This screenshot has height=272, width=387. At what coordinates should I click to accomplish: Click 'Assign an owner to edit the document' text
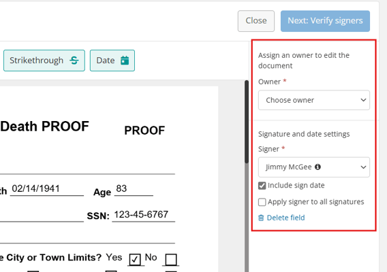pos(304,61)
